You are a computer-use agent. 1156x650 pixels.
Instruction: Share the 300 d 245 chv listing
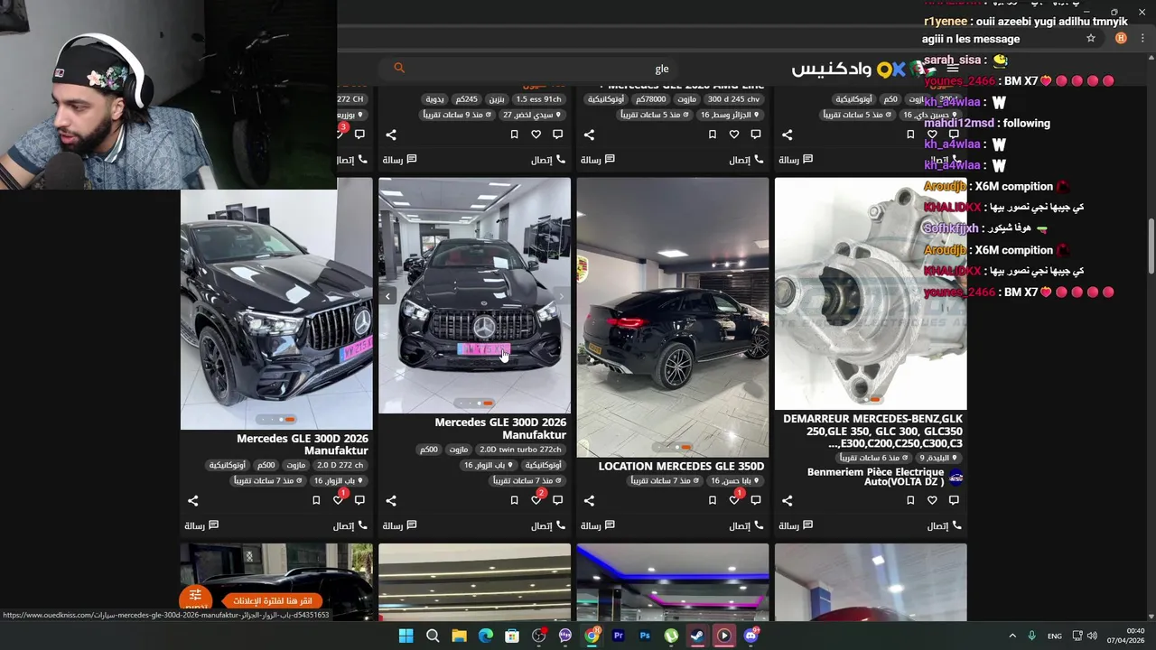tap(589, 135)
